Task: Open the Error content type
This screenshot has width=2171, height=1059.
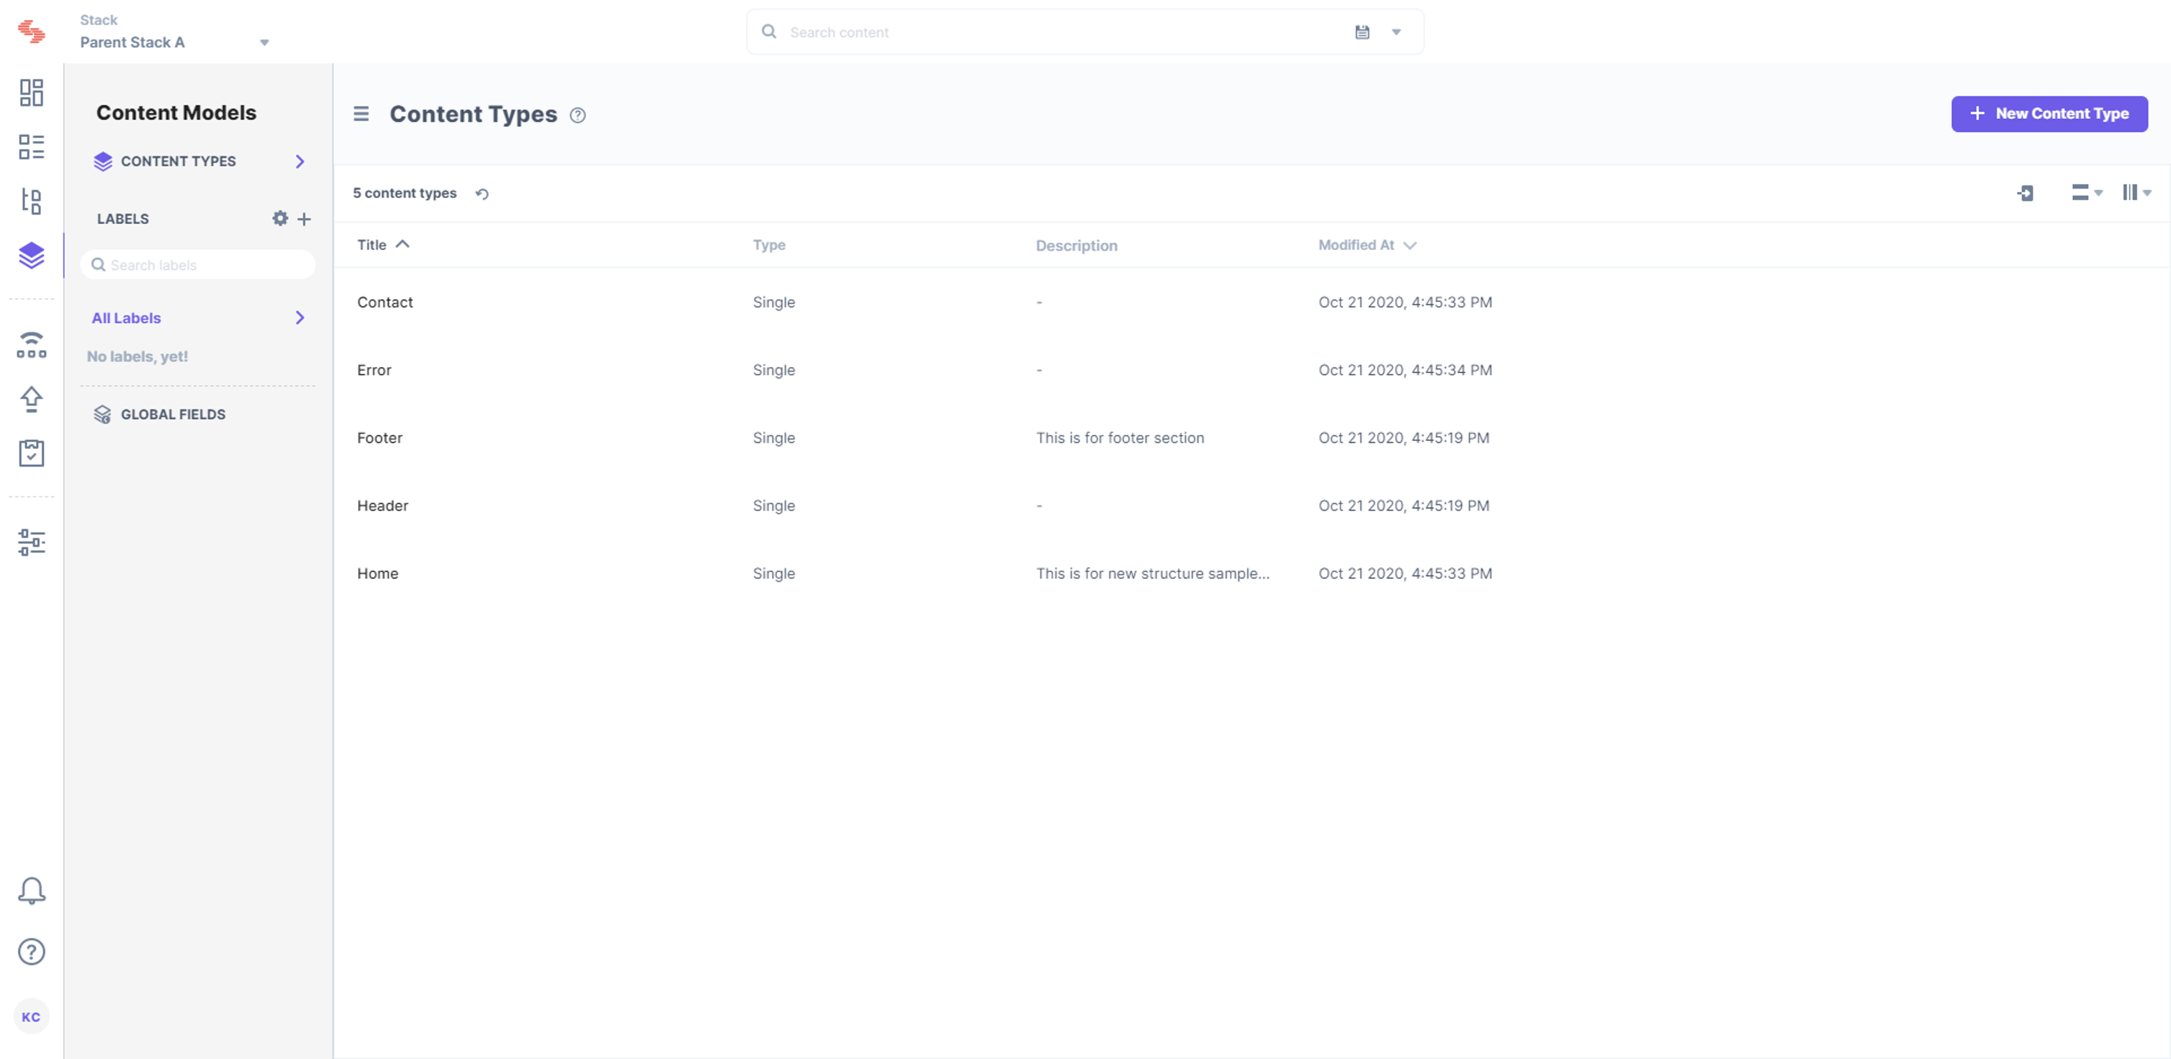Action: pos(374,370)
